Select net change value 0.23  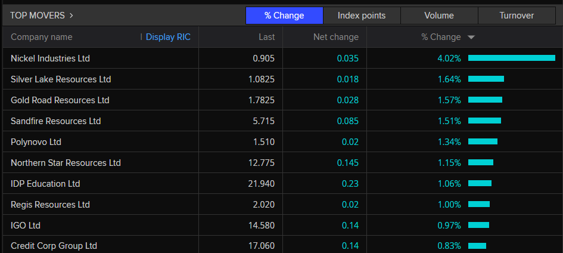pyautogui.click(x=350, y=184)
